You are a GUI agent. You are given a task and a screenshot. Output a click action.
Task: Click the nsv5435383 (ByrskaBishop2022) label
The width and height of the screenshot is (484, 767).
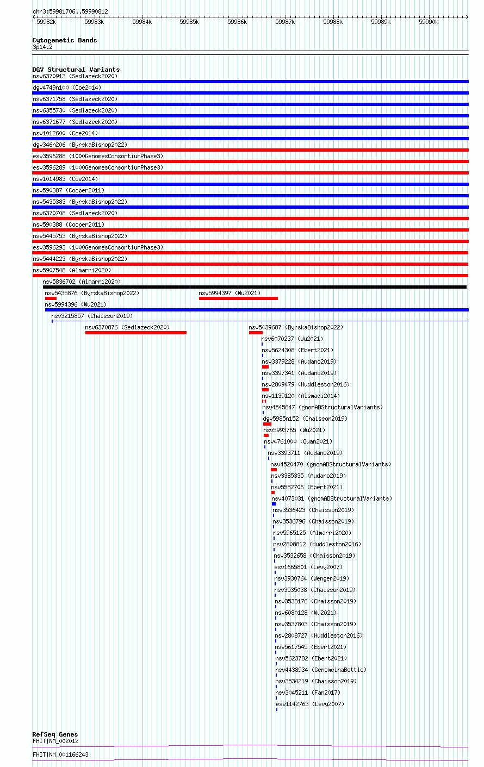(x=80, y=202)
